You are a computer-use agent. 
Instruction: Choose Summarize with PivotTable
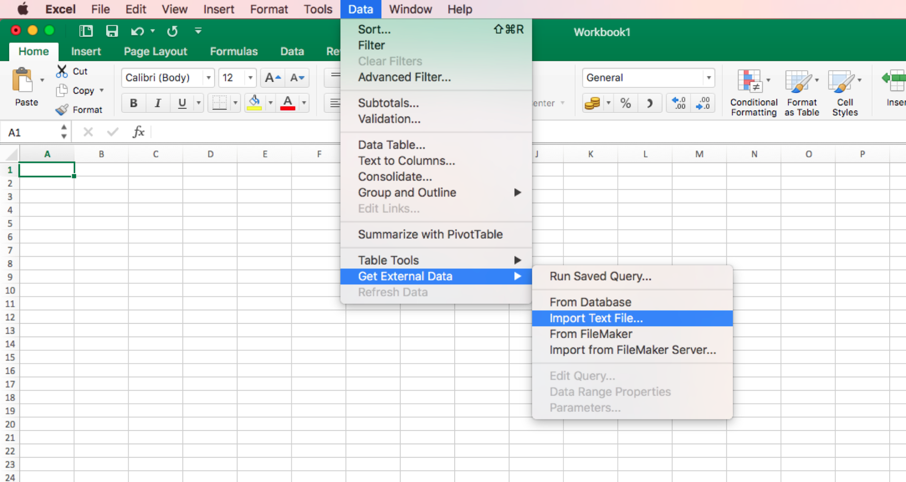click(x=430, y=234)
